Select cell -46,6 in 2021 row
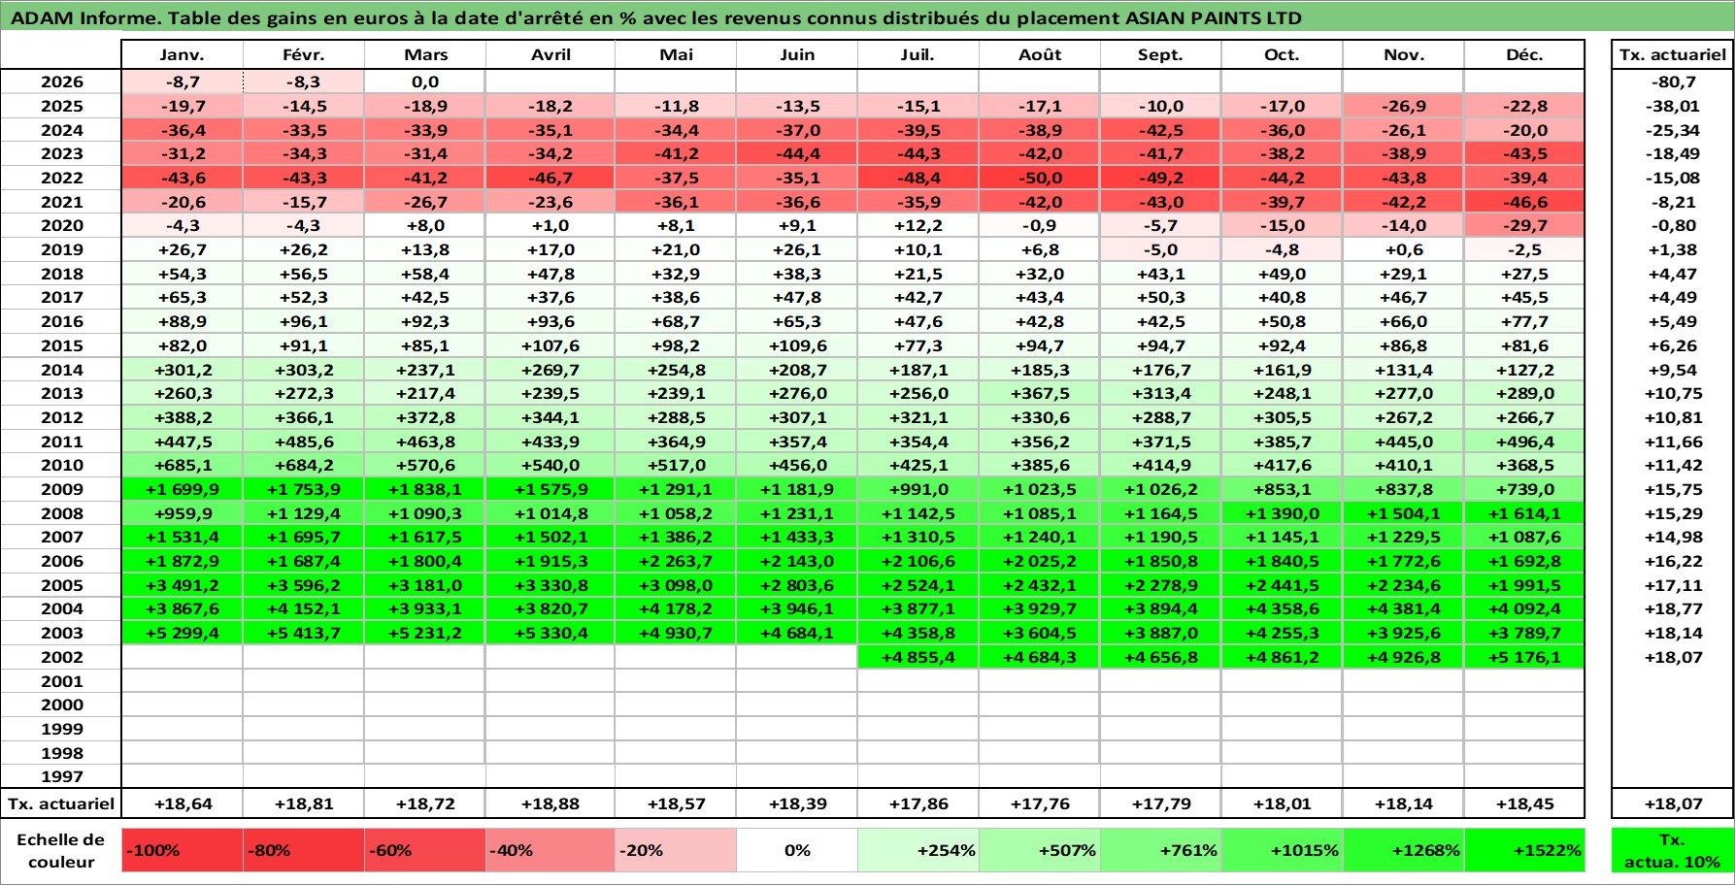 click(x=1524, y=202)
